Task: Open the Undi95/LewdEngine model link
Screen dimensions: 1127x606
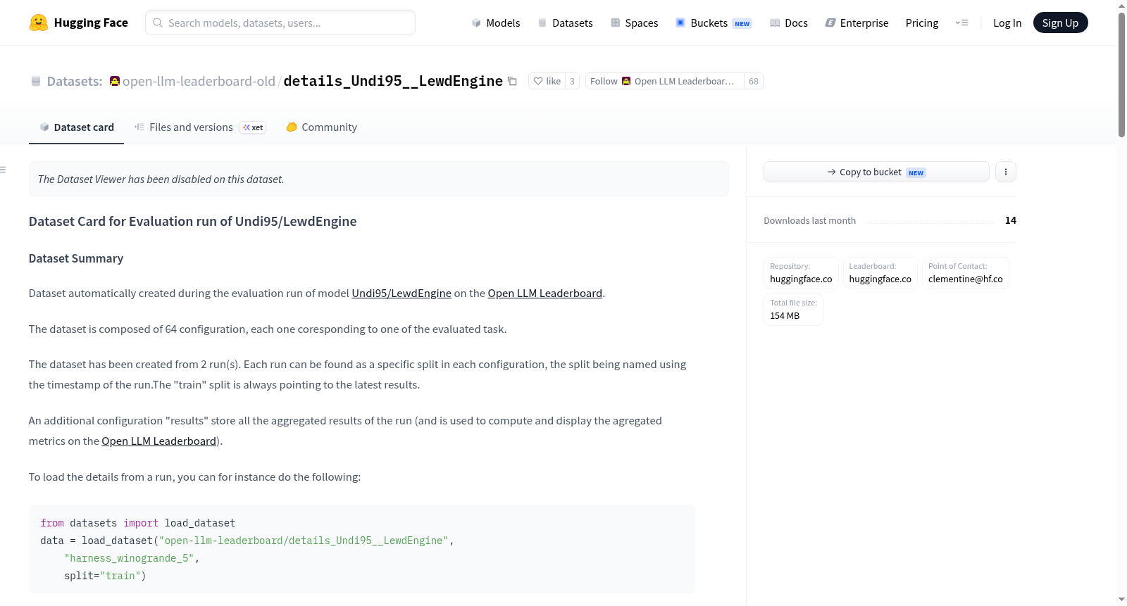Action: 401,293
